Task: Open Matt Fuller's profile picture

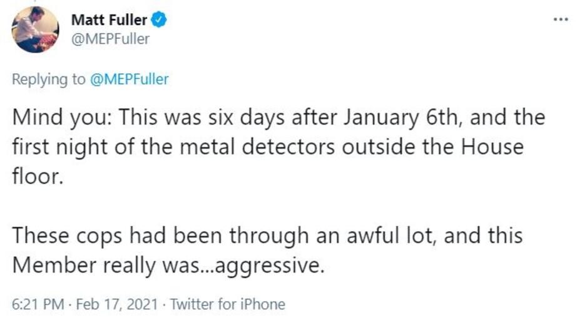Action: point(36,29)
